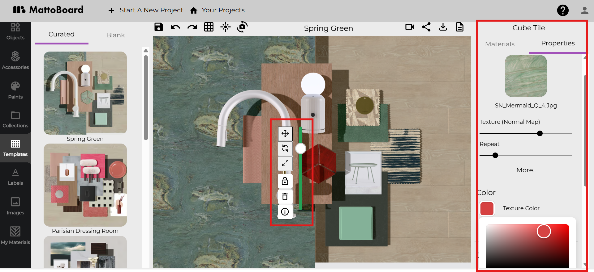Switch to the Curated tab

(x=62, y=34)
